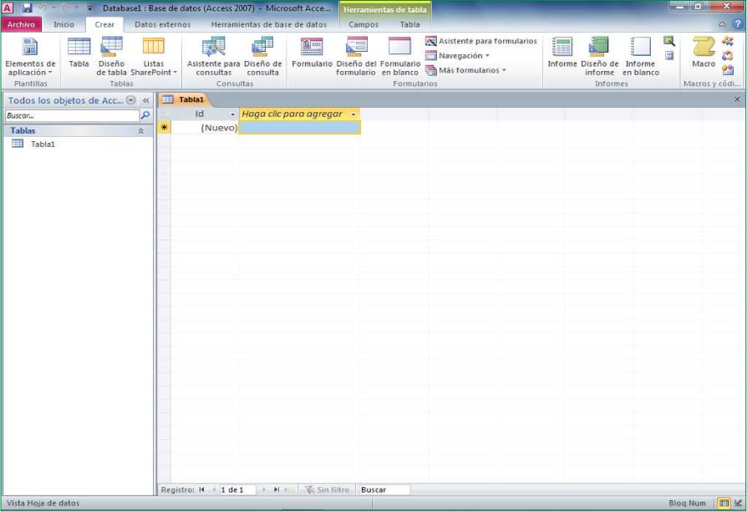Screen dimensions: 747x512
Task: Open the Visual Basic icon under modules
Action: (728, 70)
